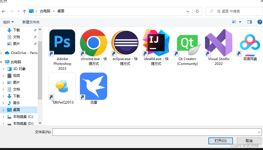Click the computer icon in address bar
This screenshot has width=263, height=150.
pyautogui.click(x=31, y=11)
